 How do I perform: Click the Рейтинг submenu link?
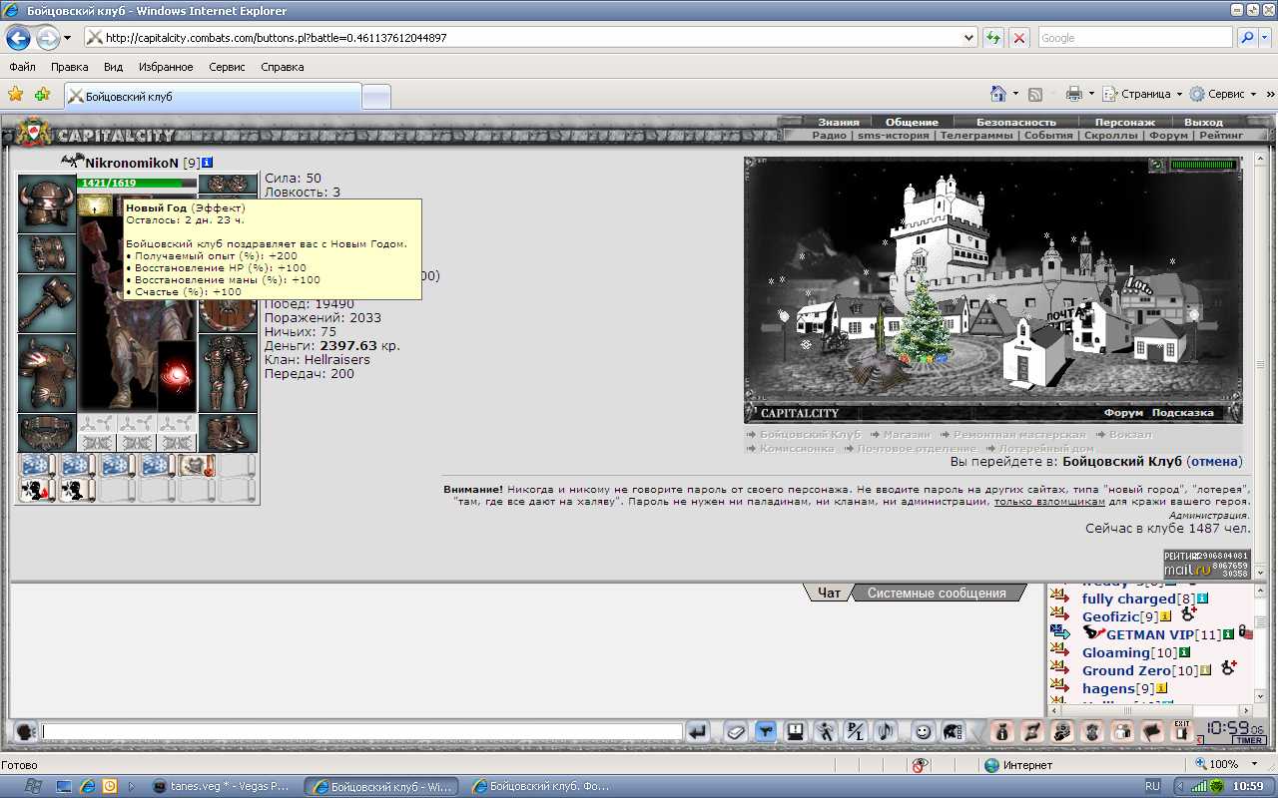1221,135
